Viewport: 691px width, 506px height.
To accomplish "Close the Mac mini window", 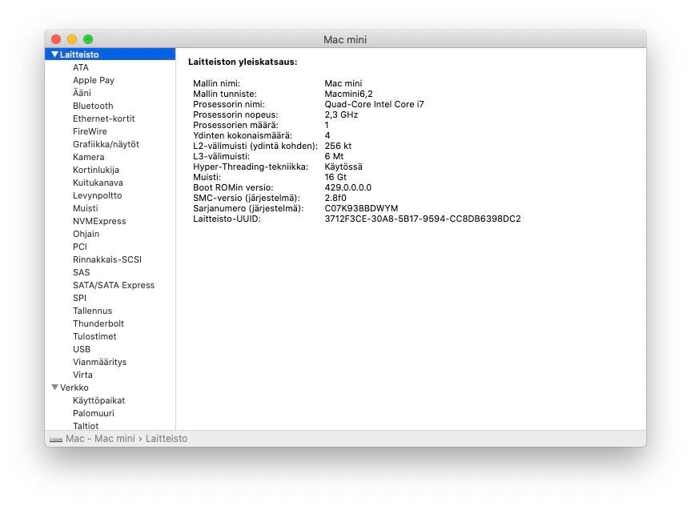I will point(56,39).
